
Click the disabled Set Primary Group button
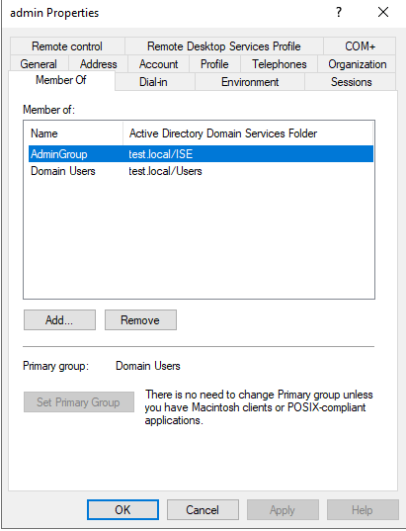79,402
